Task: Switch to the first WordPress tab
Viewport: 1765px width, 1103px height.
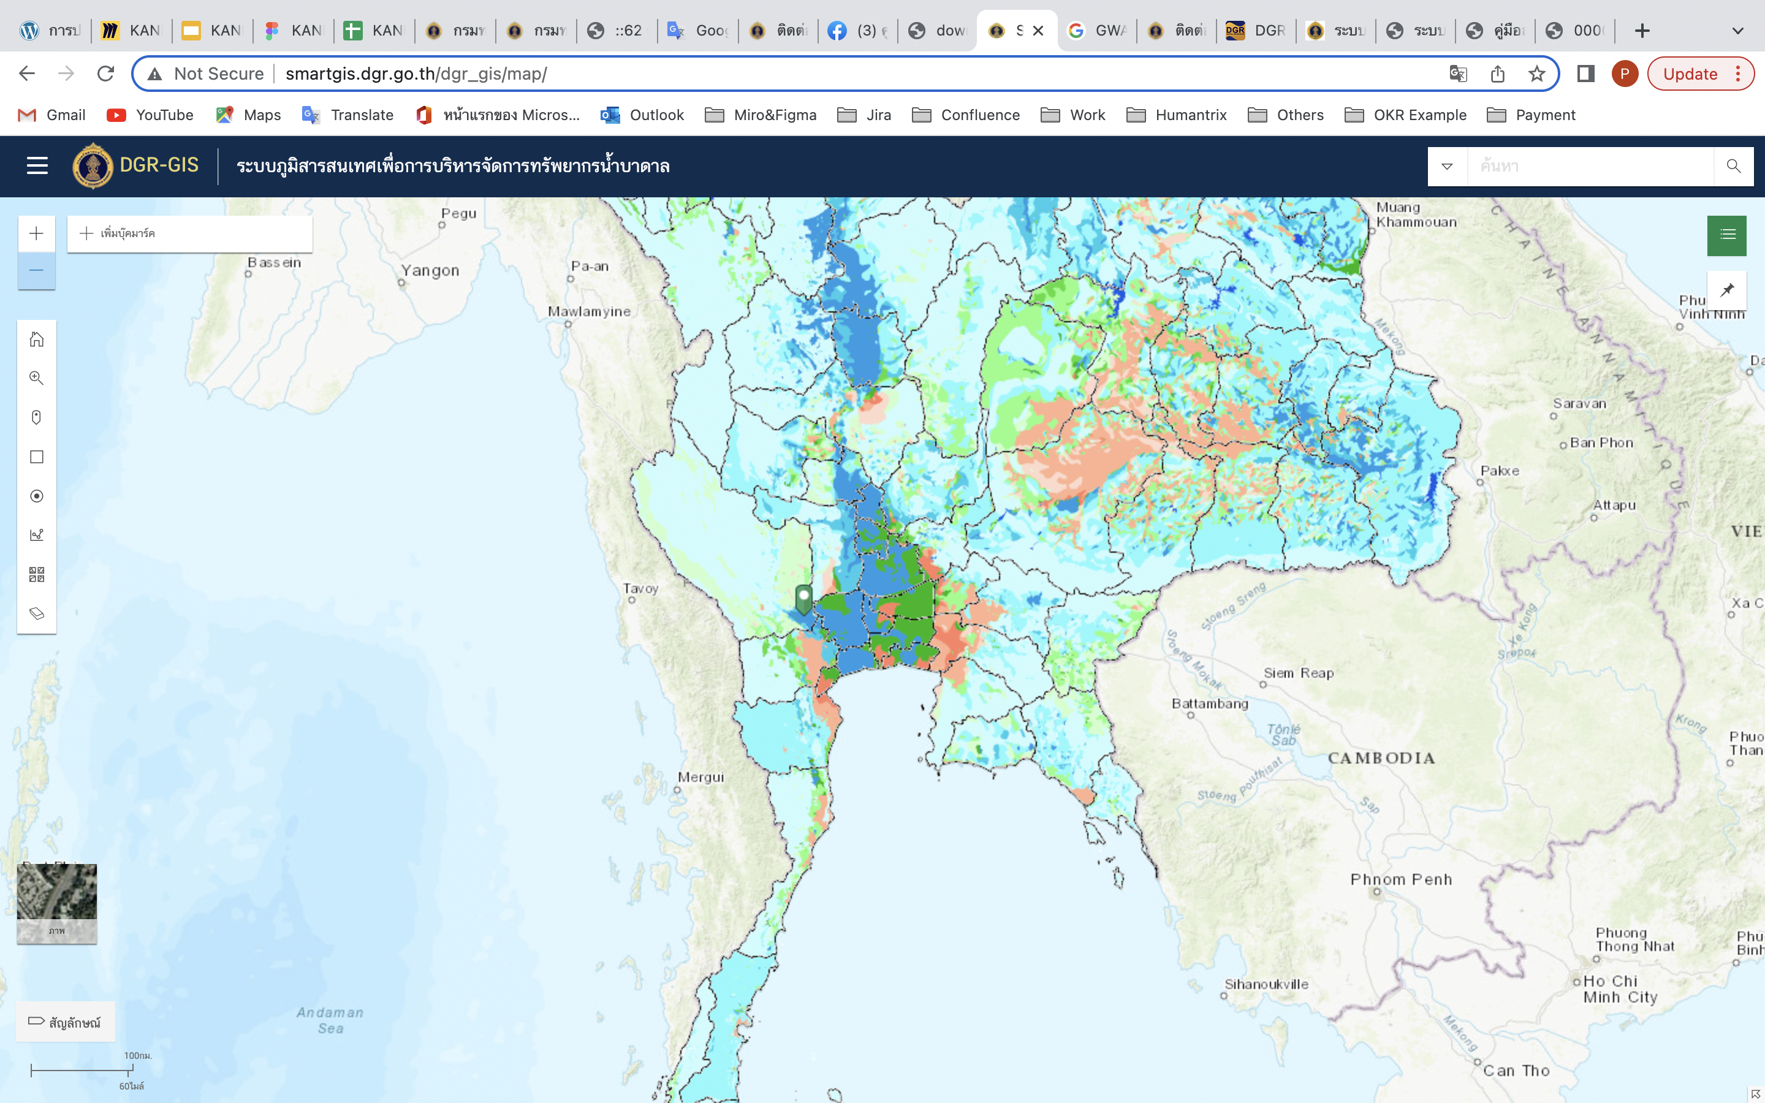Action: click(x=50, y=31)
